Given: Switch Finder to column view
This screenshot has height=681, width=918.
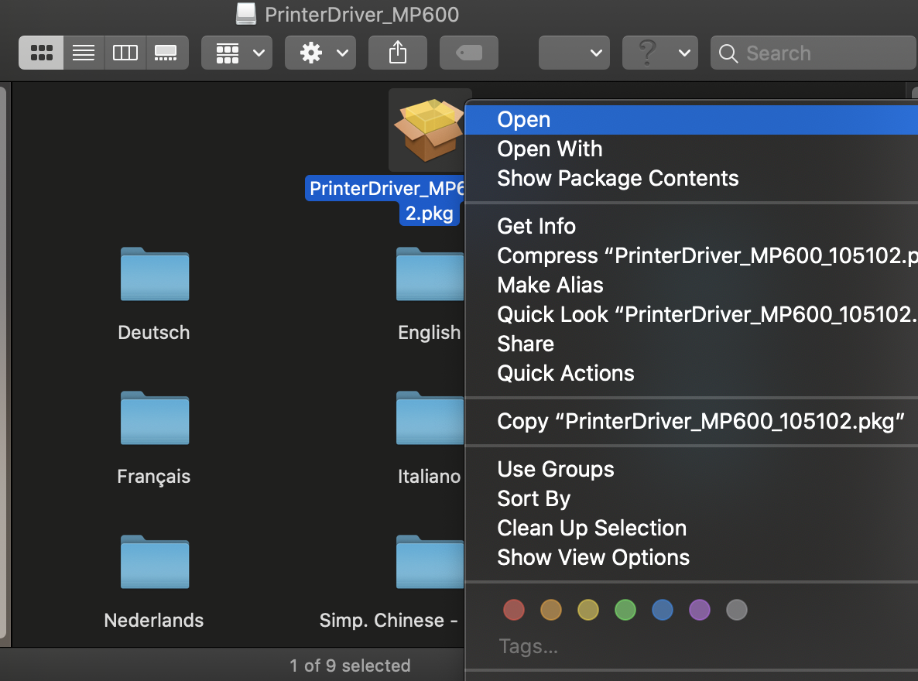Looking at the screenshot, I should click(x=125, y=53).
